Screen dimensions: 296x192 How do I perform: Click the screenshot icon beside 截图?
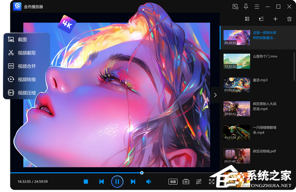click(x=11, y=39)
